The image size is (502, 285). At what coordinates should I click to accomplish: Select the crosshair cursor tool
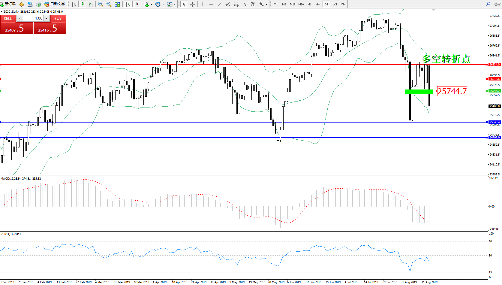(x=192, y=4)
